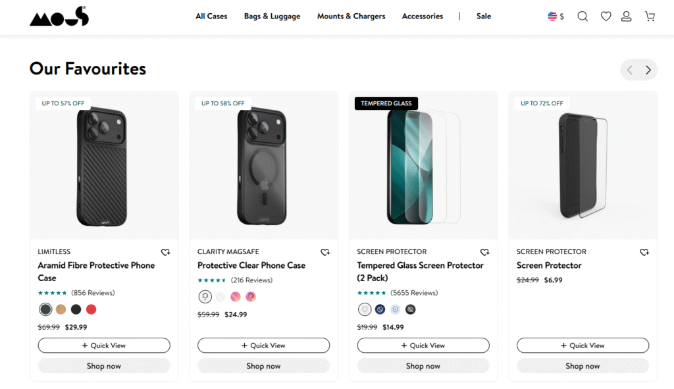
Task: Open the wishlist heart icon in header
Action: (x=606, y=16)
